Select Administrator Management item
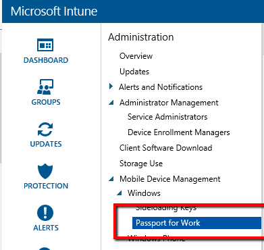264x250 pixels. coord(169,103)
